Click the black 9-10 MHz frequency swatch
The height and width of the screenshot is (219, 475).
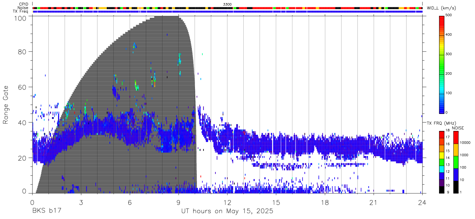(x=442, y=189)
